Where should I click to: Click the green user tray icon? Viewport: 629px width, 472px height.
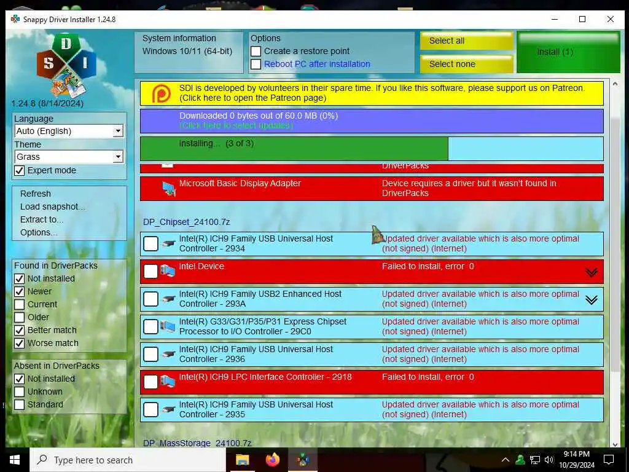pyautogui.click(x=520, y=460)
